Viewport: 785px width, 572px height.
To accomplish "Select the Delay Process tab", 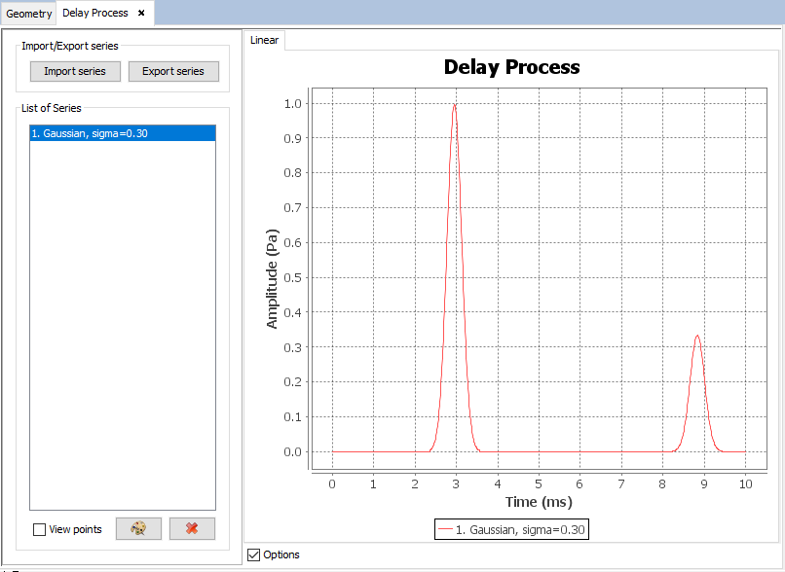I will pos(94,14).
